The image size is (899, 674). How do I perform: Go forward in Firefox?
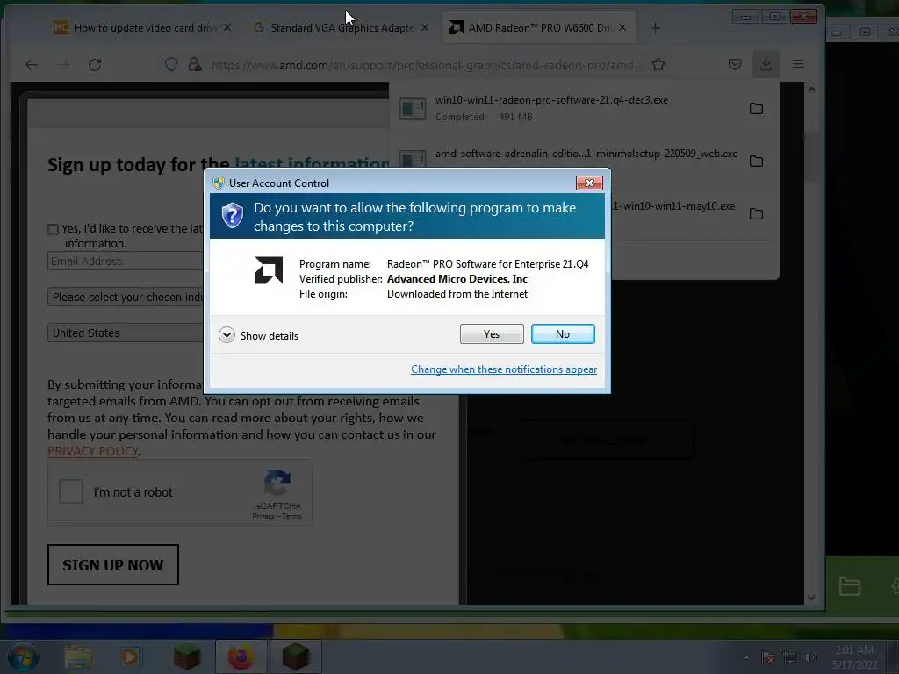(63, 65)
